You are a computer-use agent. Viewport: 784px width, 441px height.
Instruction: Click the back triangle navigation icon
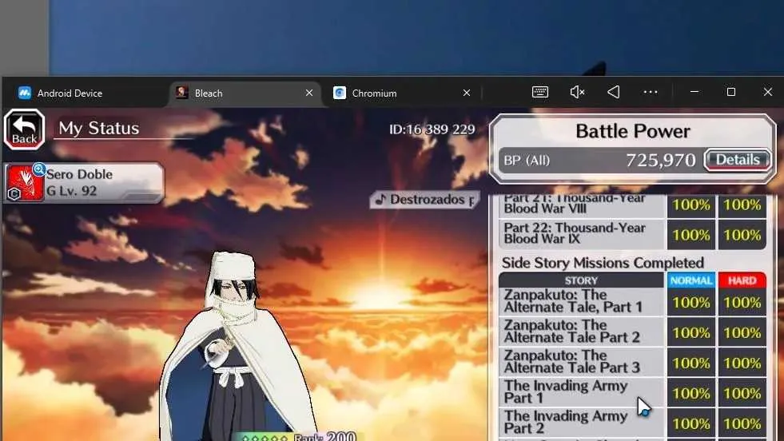click(x=614, y=92)
